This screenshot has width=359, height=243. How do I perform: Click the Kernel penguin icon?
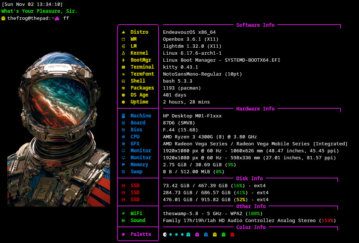coord(123,53)
